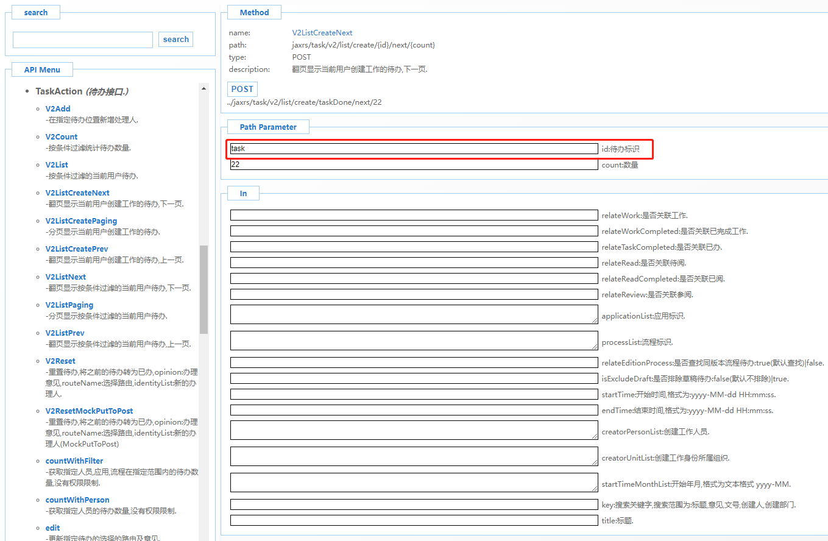Click the V2ListCreateNext method name link
The image size is (828, 541).
pos(322,33)
